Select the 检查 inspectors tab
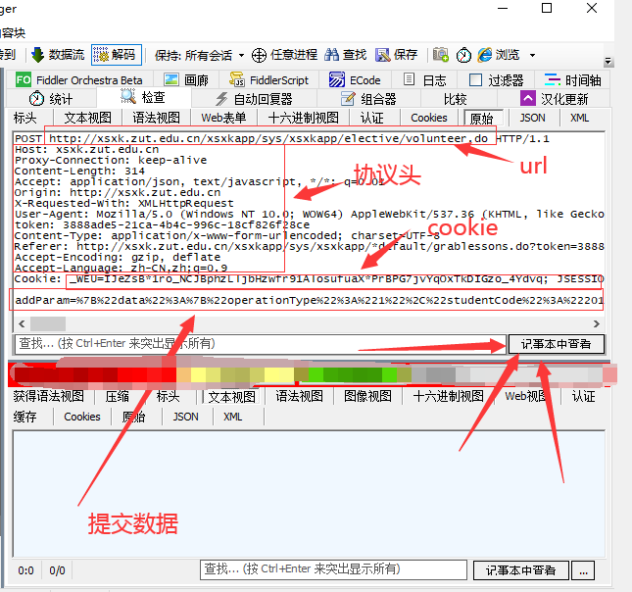This screenshot has width=632, height=592. coord(143,97)
